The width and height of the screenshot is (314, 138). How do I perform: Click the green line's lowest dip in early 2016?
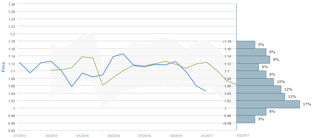coord(103,85)
